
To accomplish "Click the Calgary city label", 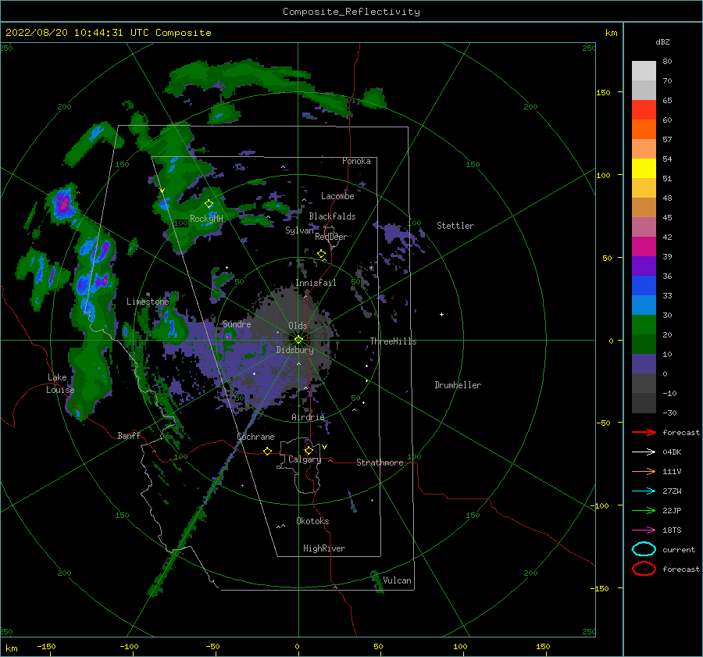I will [x=305, y=459].
